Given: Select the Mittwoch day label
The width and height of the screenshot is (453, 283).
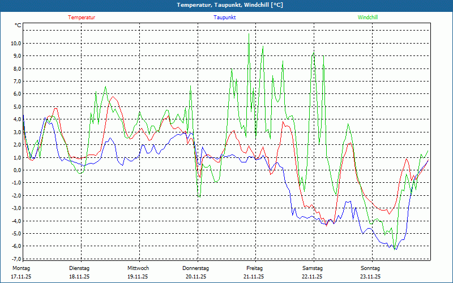Looking at the screenshot, I should coord(138,268).
